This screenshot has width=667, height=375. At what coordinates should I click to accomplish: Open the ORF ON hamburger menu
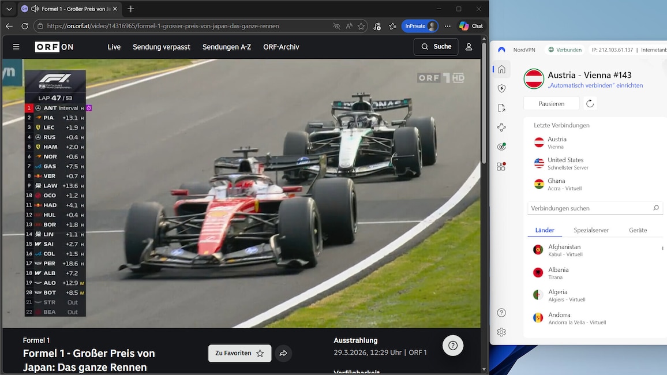[16, 47]
